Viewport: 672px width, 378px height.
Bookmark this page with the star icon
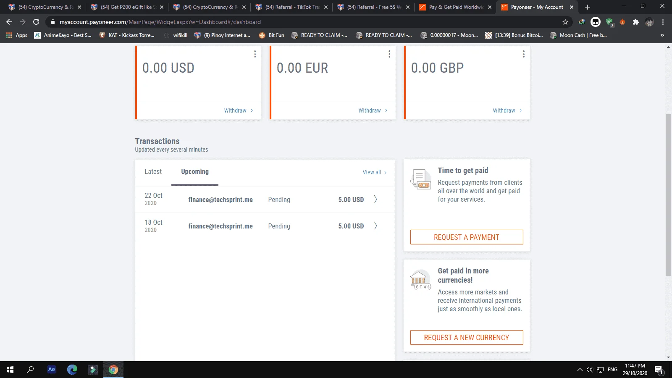565,22
